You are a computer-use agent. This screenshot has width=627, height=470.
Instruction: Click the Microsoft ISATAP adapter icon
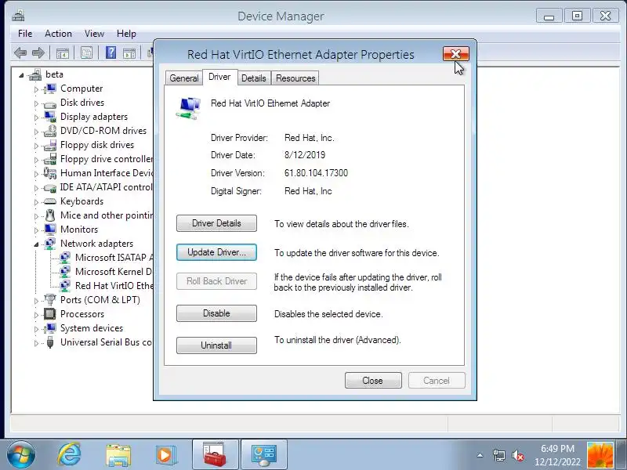(x=65, y=258)
